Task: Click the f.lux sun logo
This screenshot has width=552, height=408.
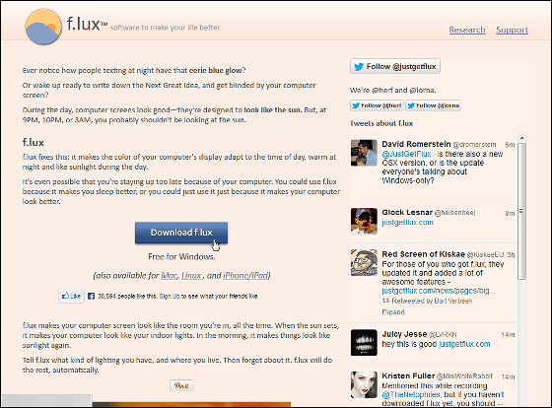Action: pyautogui.click(x=43, y=27)
